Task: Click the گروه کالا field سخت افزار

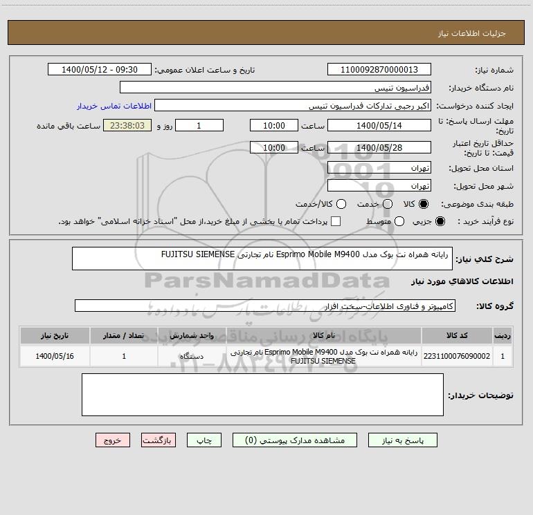Action: [x=265, y=306]
